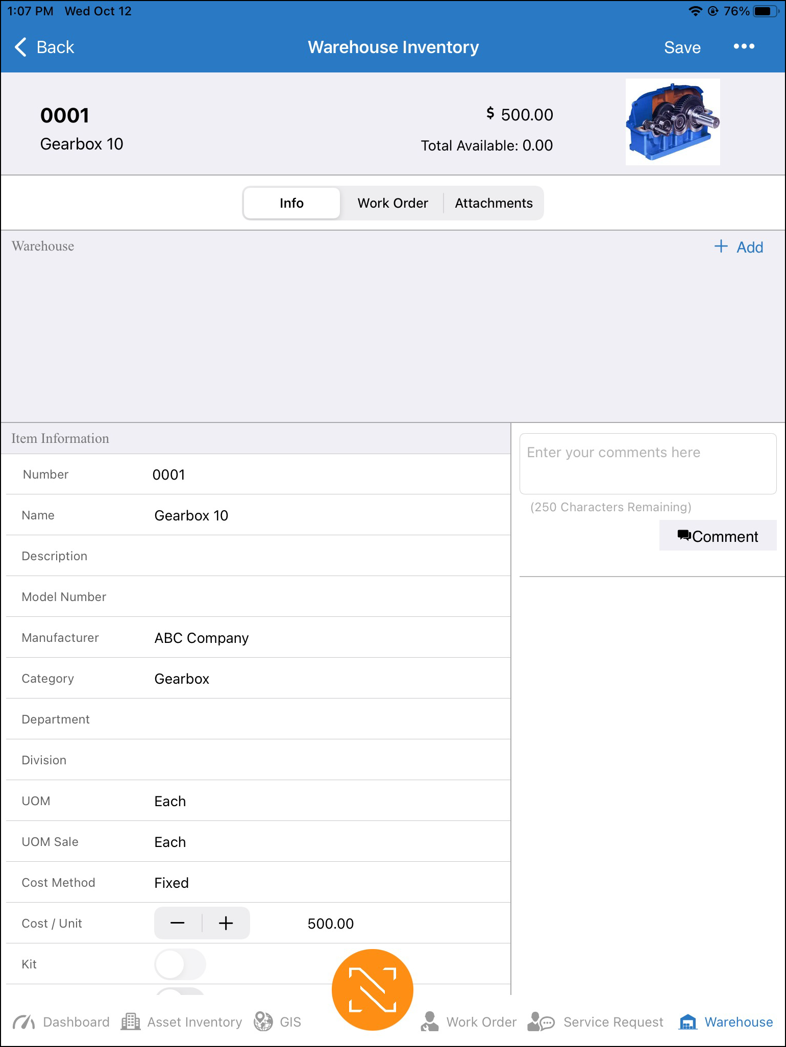This screenshot has width=786, height=1047.
Task: Tap the Model Number field row
Action: pos(258,596)
